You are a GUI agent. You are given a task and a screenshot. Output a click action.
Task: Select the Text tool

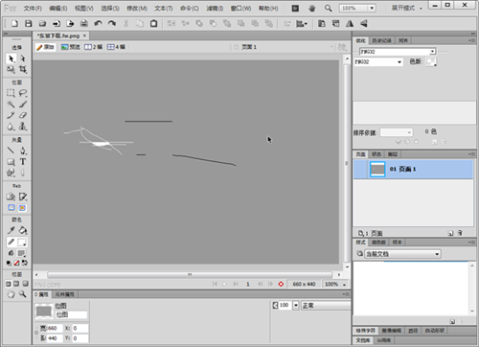point(23,162)
